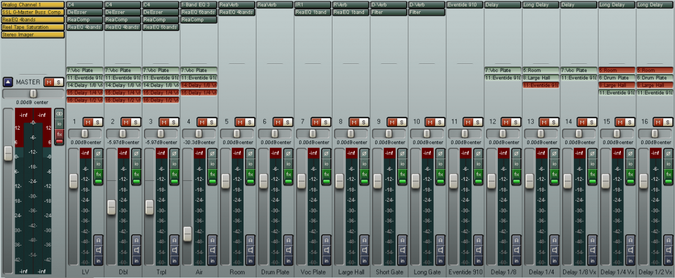Open routing io on track 3 Trpl
Viewport: 675px width, 278px height.
click(173, 163)
